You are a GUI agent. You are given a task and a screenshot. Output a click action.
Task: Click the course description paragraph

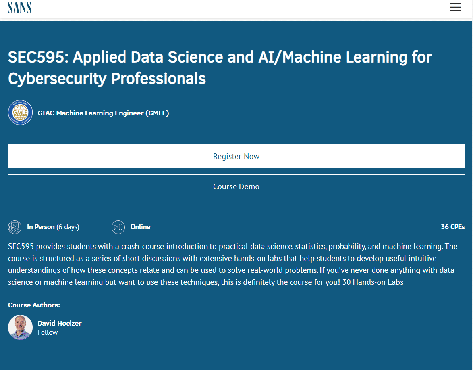(233, 264)
